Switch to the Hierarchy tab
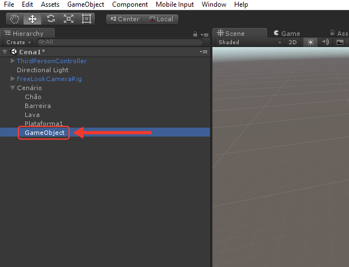This screenshot has width=349, height=267. [27, 34]
